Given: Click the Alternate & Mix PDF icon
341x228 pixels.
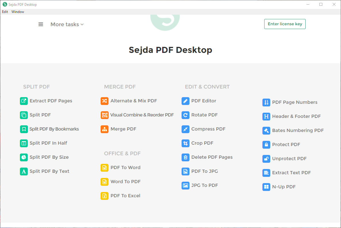Looking at the screenshot, I should click(x=105, y=101).
